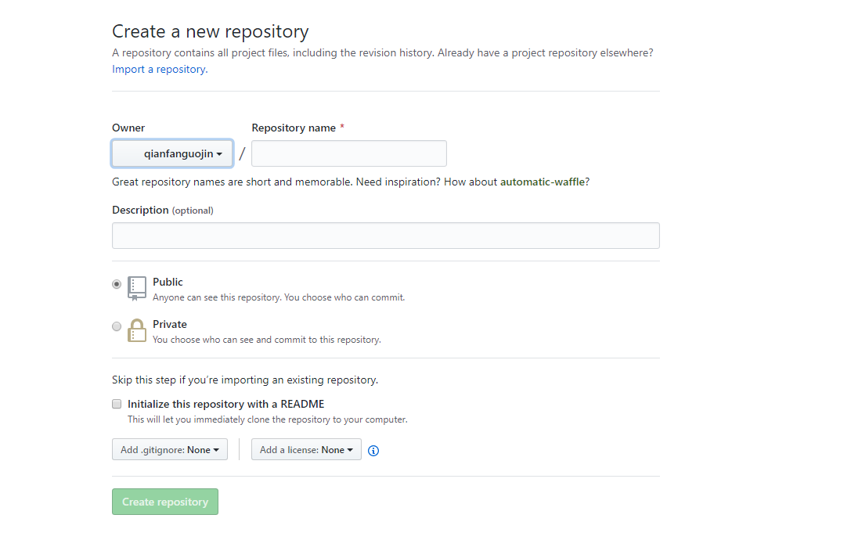Expand the Add a license dropdown
Image resolution: width=851 pixels, height=540 pixels.
pos(306,450)
